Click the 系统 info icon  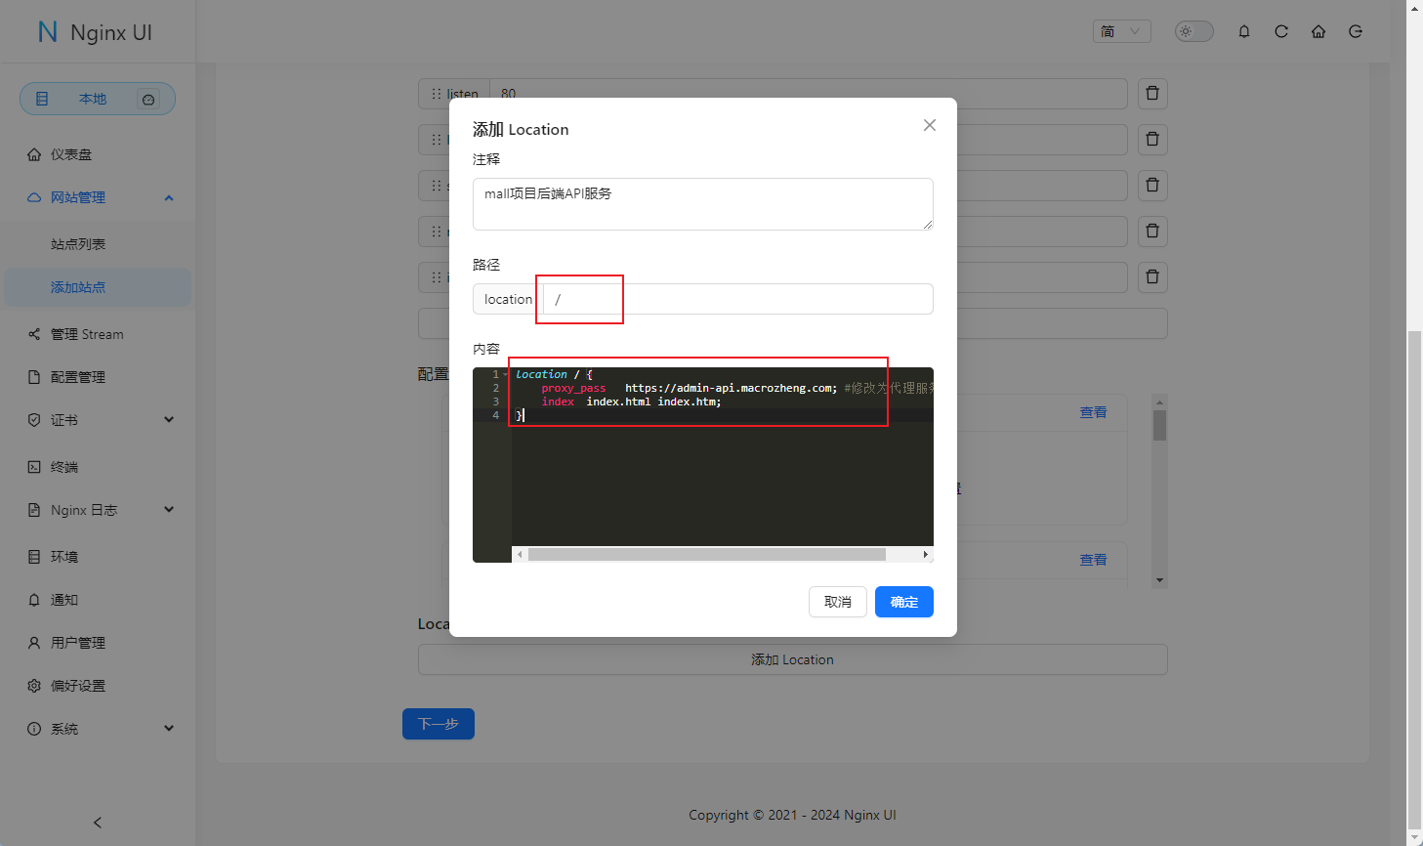point(34,729)
